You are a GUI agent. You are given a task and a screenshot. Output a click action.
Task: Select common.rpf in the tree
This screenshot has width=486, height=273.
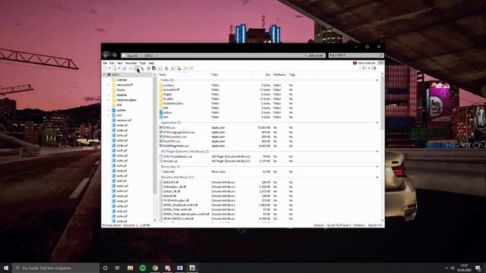pos(124,120)
